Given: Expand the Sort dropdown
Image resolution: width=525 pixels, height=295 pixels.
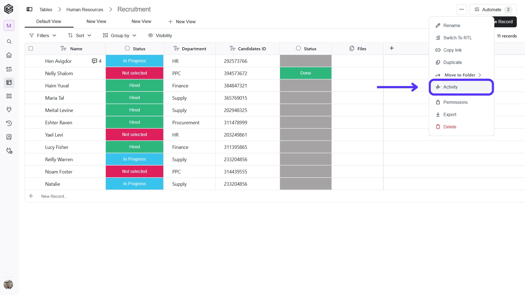Looking at the screenshot, I should (80, 36).
